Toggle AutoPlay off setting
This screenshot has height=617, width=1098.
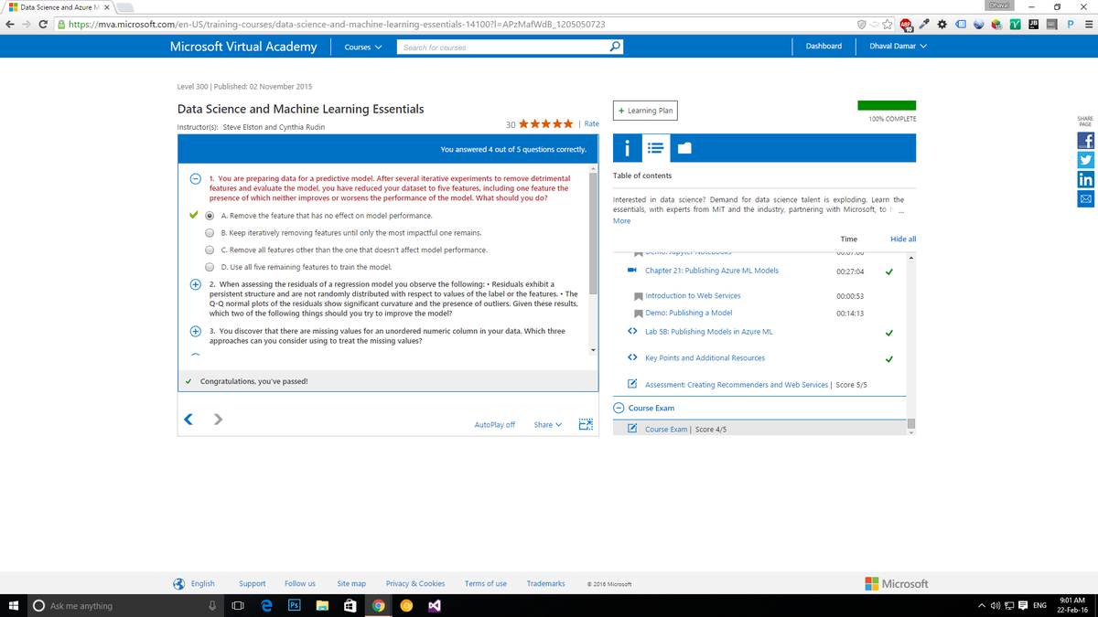494,424
